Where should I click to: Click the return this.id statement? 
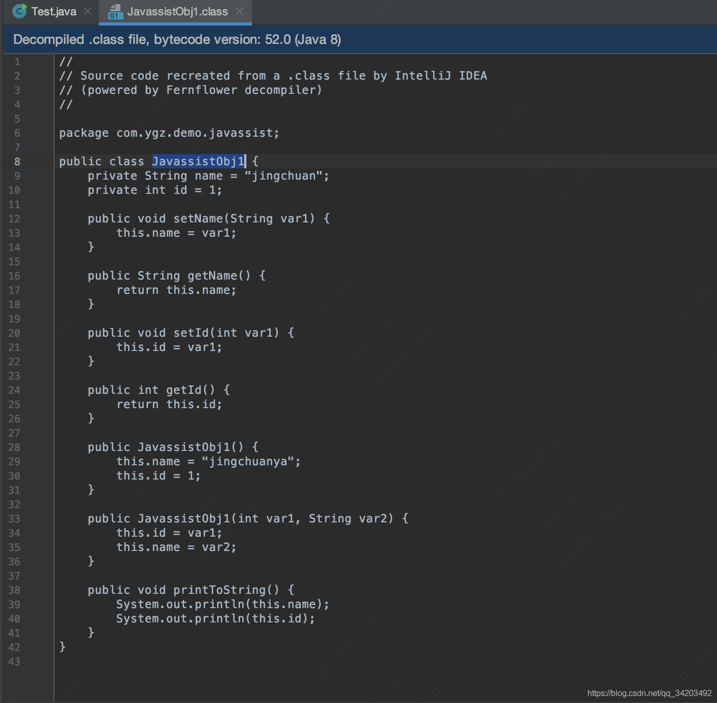point(169,405)
